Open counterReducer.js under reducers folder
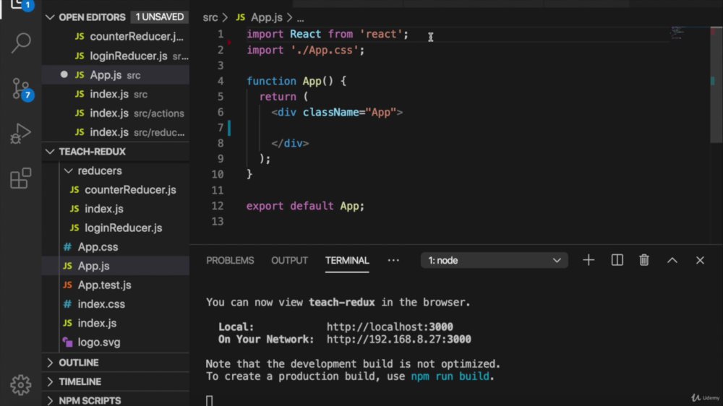This screenshot has width=723, height=406. 116,190
